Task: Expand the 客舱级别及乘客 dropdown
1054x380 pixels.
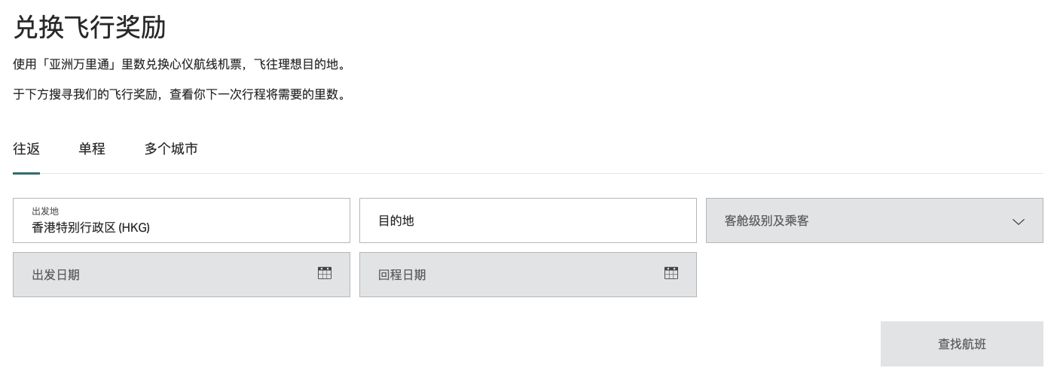Action: (875, 220)
